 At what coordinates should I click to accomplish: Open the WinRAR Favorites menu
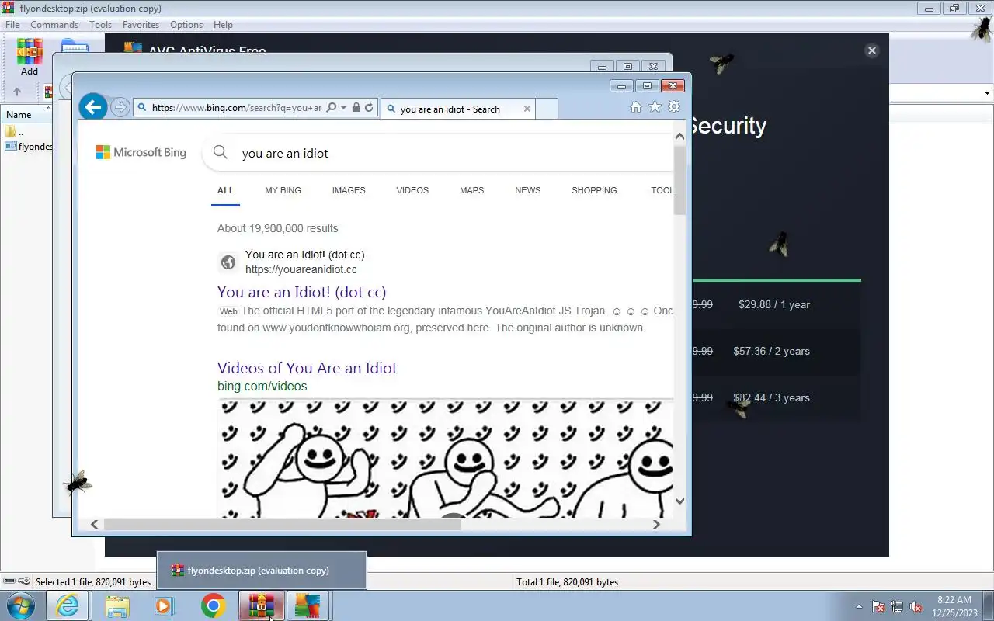(141, 25)
